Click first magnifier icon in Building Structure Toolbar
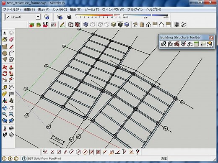 point(163,44)
